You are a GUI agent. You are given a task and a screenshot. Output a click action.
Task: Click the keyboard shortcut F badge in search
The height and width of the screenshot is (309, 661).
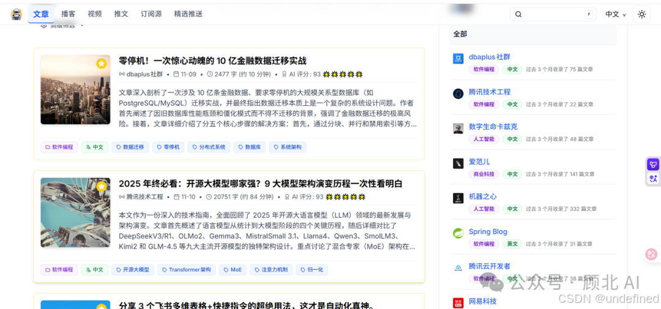pos(589,14)
